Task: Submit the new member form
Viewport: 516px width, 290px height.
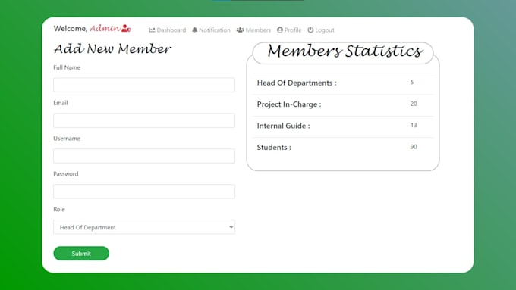Action: (81, 253)
